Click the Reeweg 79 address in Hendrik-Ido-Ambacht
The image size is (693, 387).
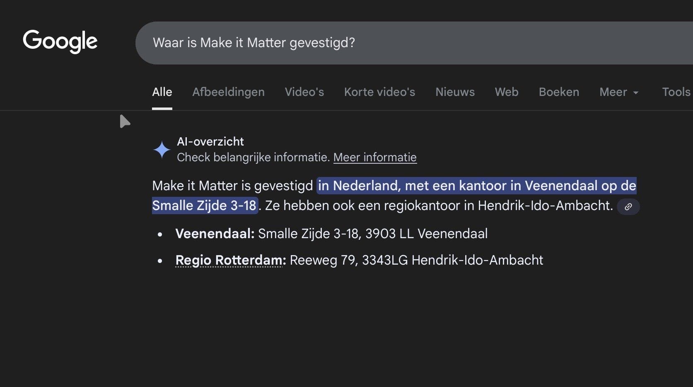(416, 260)
